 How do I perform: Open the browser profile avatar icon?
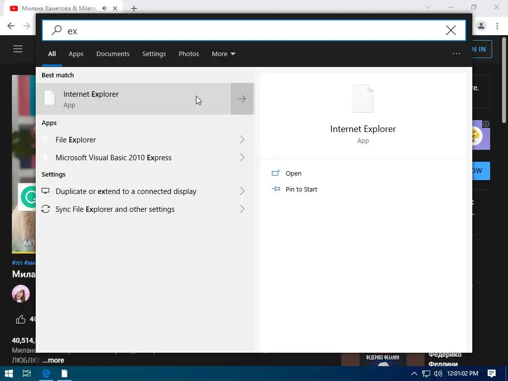[481, 26]
